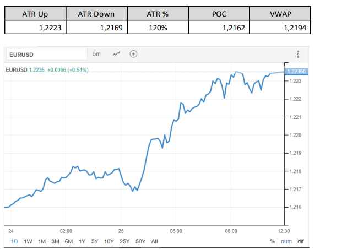Set chart range to 5Y

click(95, 241)
